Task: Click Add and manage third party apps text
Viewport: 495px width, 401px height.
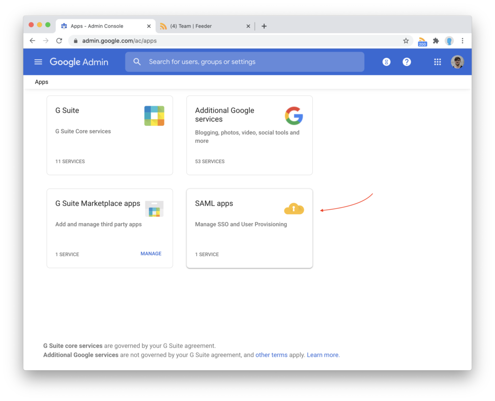Action: coord(99,224)
